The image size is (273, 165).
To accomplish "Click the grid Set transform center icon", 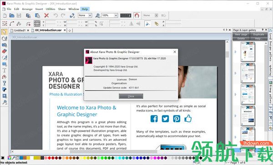I will (37, 23).
